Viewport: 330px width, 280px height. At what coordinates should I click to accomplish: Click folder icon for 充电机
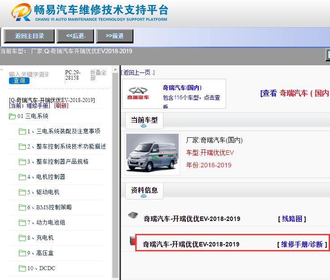pos(22,238)
